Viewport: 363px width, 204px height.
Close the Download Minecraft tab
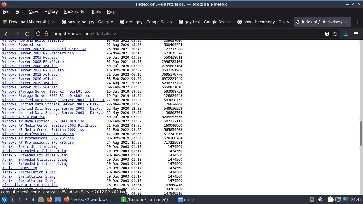click(54, 22)
